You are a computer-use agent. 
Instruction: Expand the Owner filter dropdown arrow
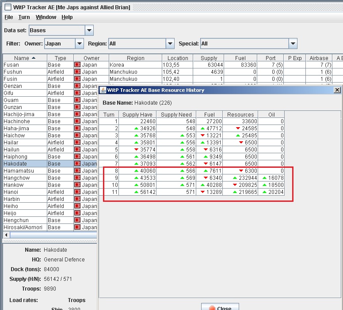[x=80, y=44]
